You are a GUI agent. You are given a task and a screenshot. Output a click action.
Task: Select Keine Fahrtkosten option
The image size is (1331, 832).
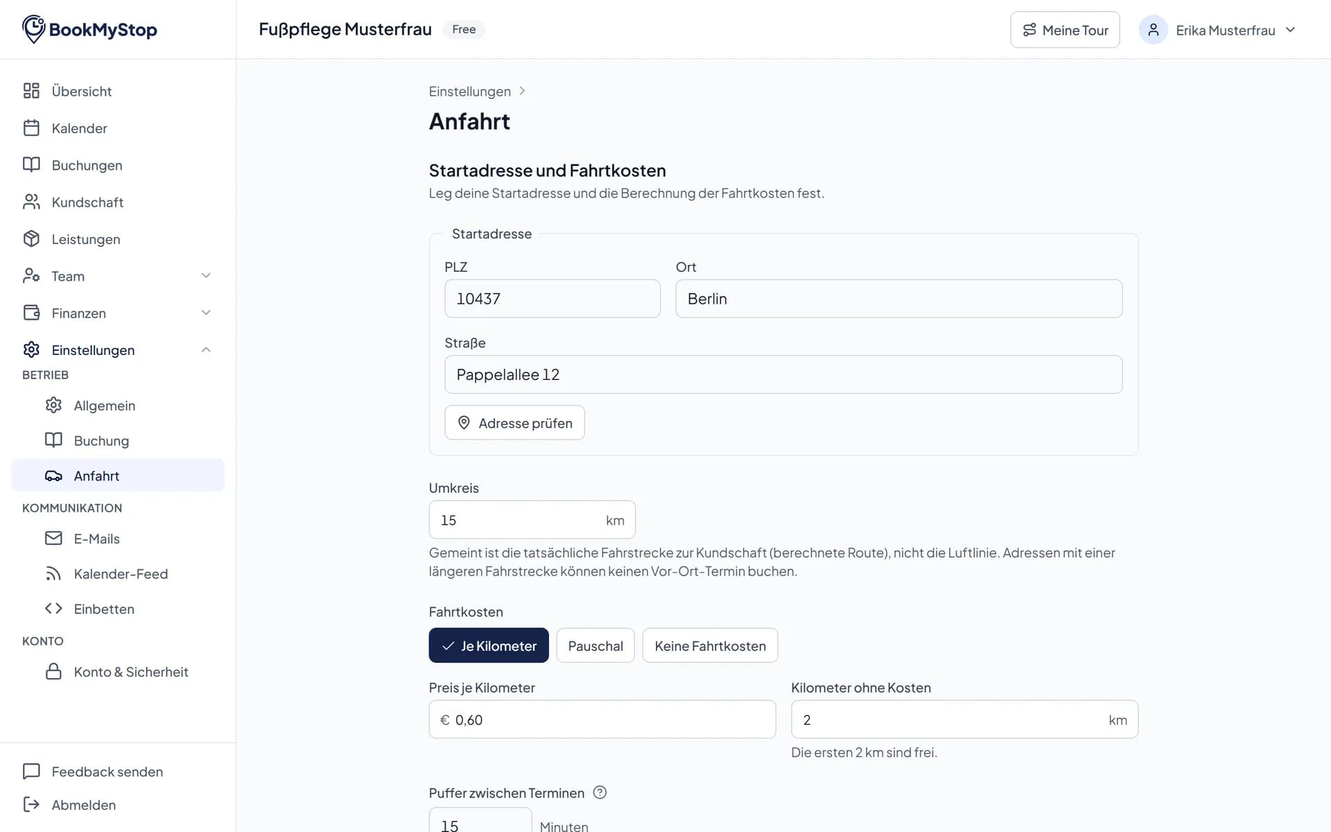pos(710,645)
